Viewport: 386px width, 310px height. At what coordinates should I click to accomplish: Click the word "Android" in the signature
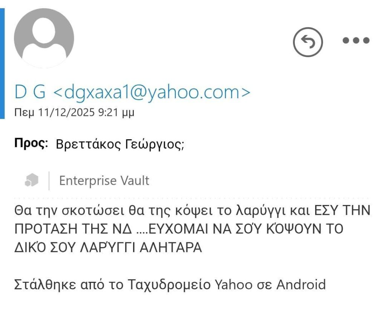pyautogui.click(x=301, y=284)
